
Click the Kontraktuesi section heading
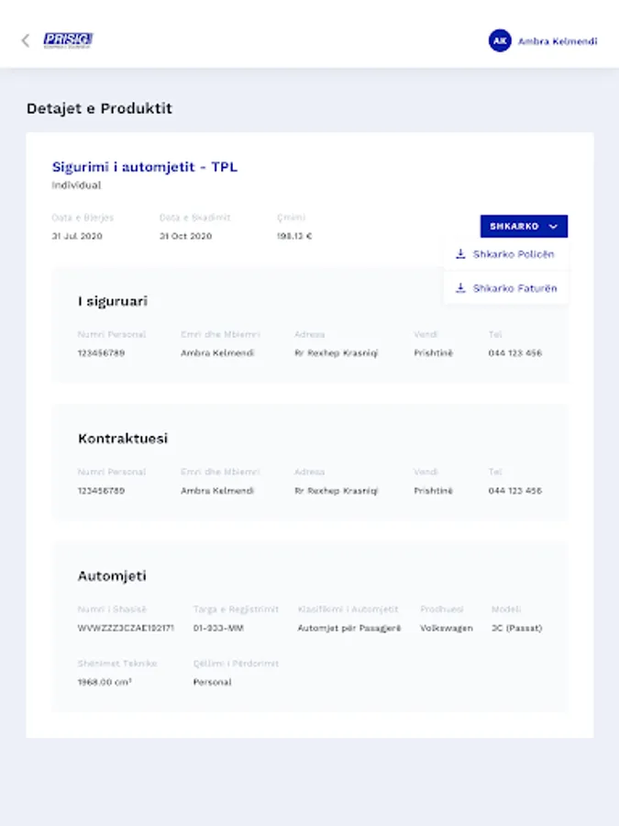tap(123, 439)
